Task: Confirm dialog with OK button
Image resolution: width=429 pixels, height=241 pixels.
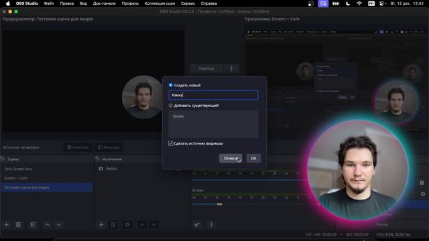Action: pos(253,158)
